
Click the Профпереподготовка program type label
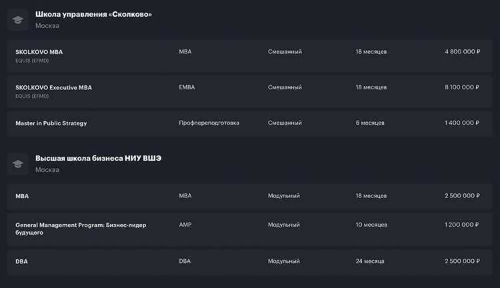coord(209,123)
